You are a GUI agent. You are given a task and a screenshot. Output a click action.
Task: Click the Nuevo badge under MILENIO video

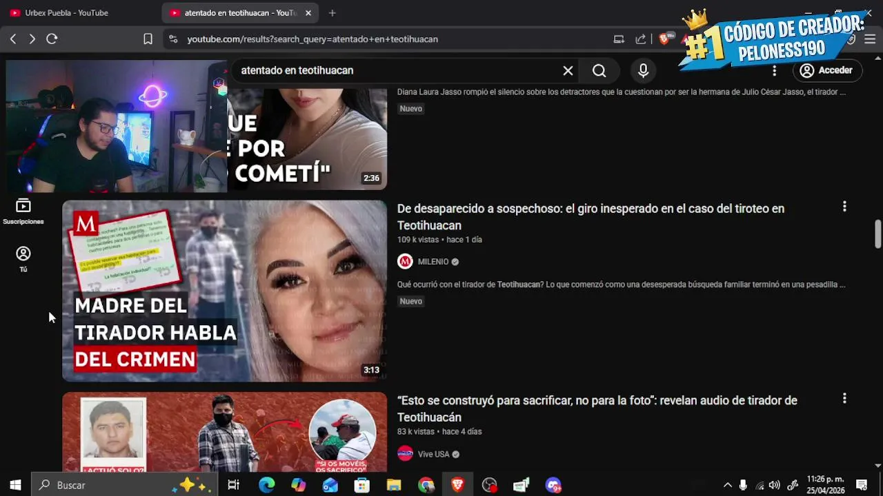click(x=410, y=301)
